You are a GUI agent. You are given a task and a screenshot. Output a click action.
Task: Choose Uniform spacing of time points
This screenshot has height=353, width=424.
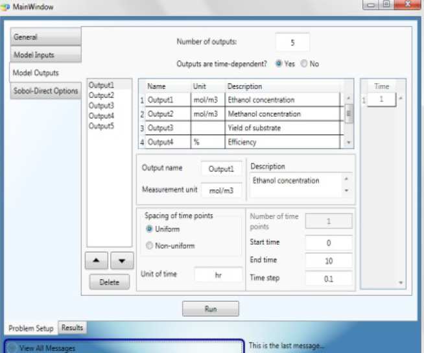(150, 229)
